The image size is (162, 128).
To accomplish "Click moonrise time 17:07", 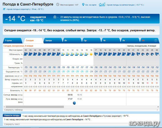I will 70,99.
